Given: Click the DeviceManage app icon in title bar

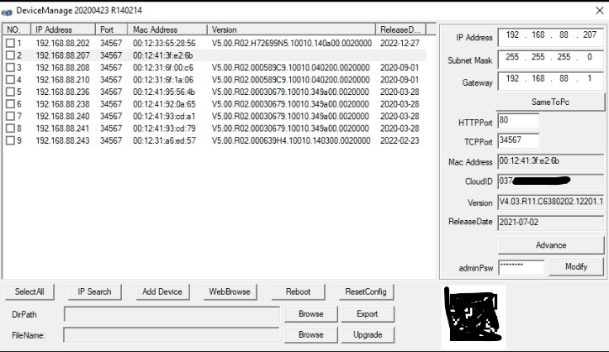Looking at the screenshot, I should [8, 9].
